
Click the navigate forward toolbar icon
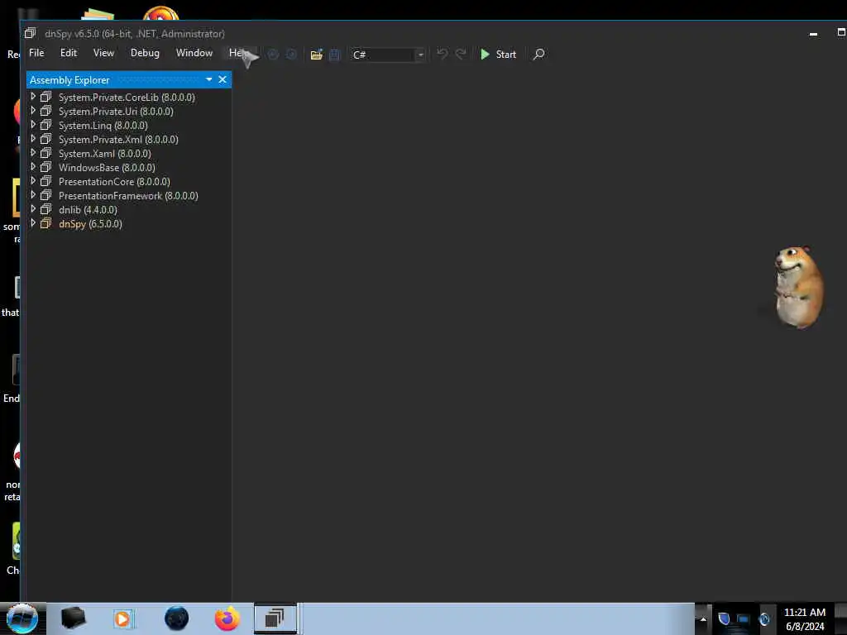click(291, 55)
